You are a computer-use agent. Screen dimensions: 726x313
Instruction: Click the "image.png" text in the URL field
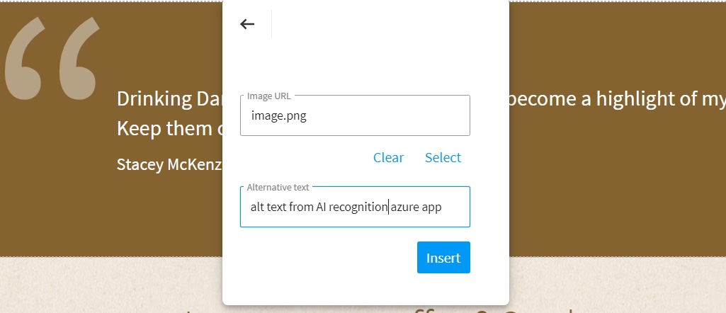[x=278, y=115]
